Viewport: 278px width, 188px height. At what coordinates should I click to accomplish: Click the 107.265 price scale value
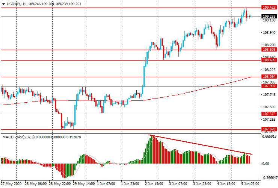[x=269, y=120]
